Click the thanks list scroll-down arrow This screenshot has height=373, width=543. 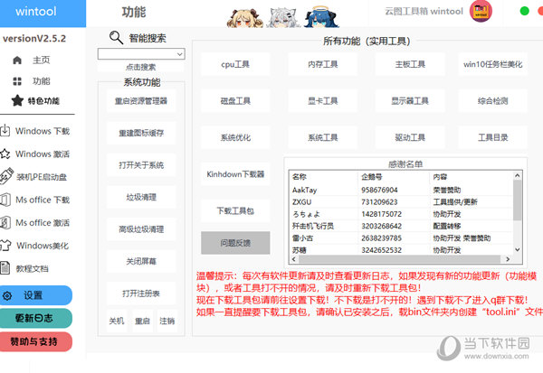click(x=517, y=249)
